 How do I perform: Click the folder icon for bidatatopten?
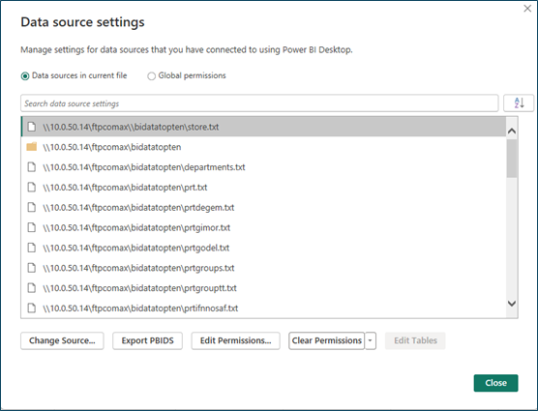(x=32, y=147)
